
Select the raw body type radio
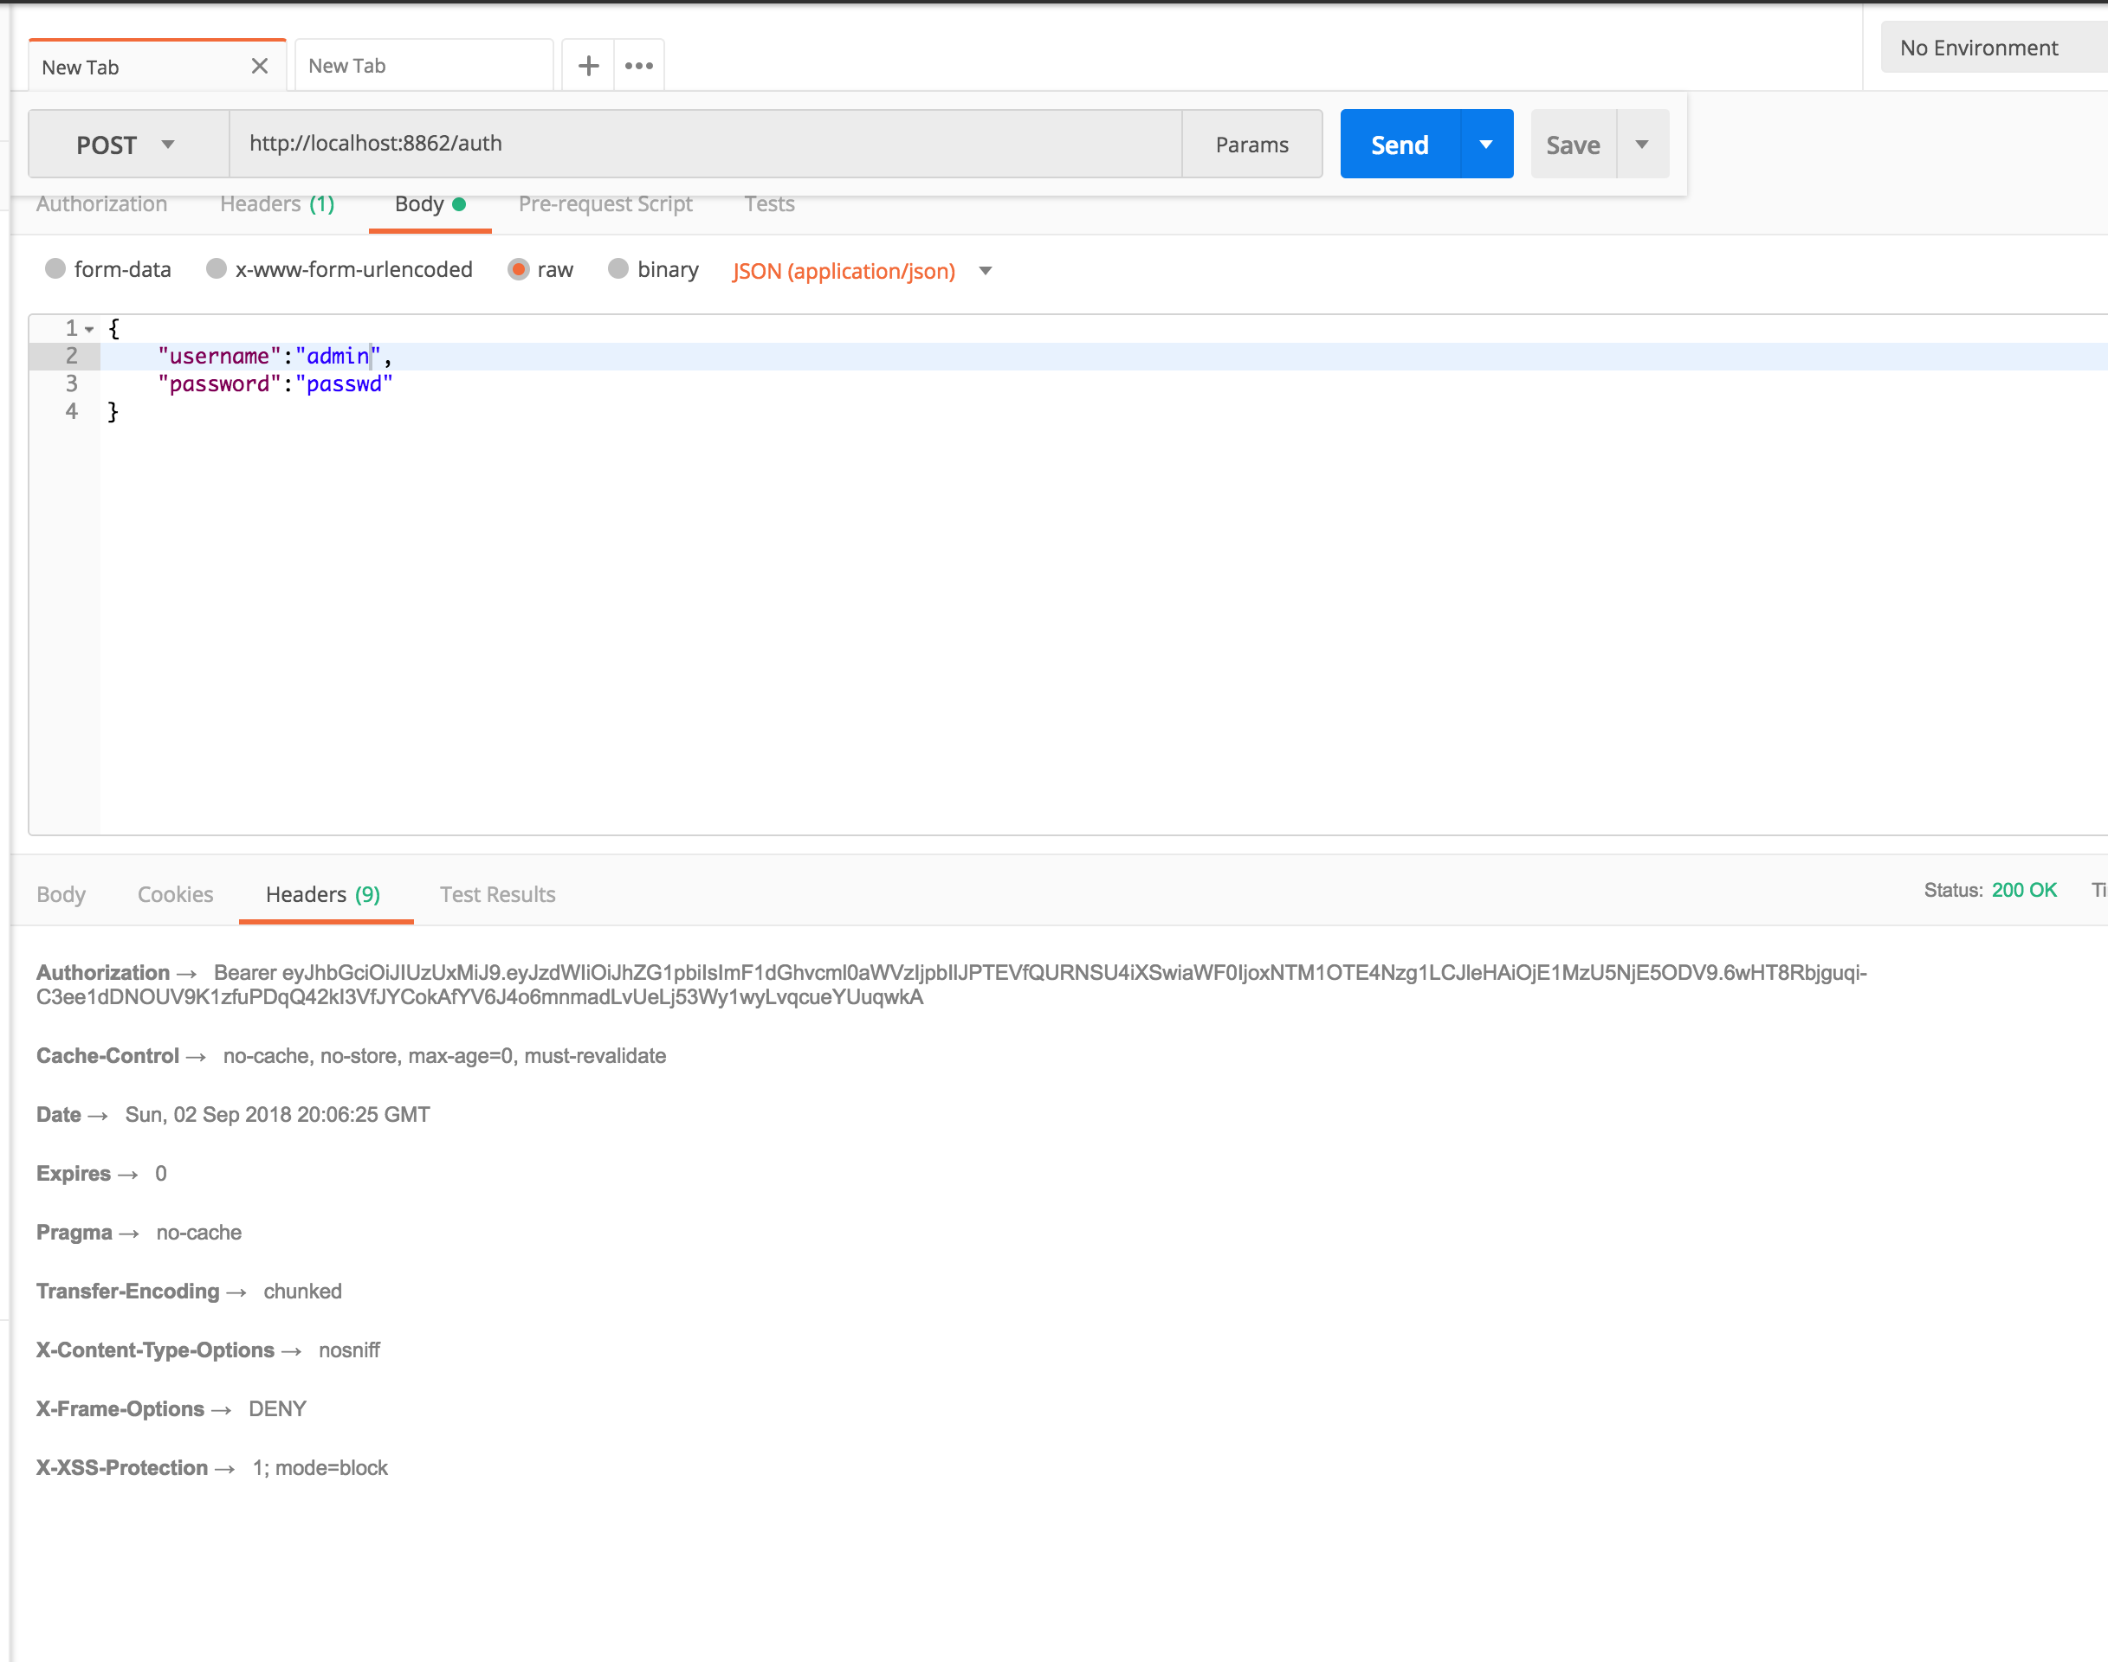pyautogui.click(x=518, y=268)
